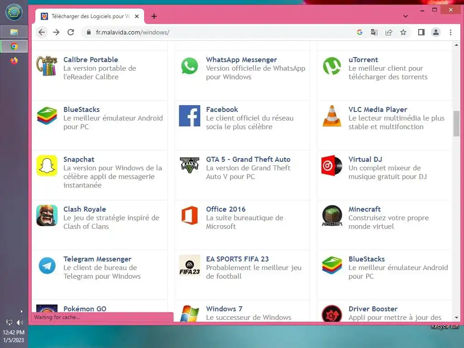Open the Windows 7 title link
Image resolution: width=464 pixels, height=348 pixels.
coord(224,309)
